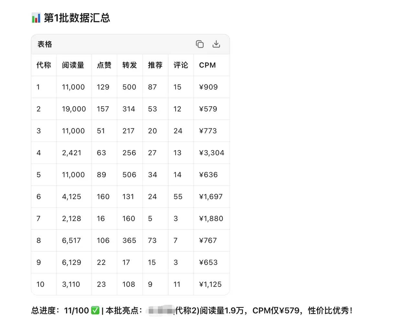Click the 256 shares cell
Viewport: 414px width, 327px height.
click(129, 153)
